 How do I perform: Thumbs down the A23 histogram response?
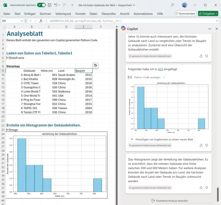click(x=206, y=145)
